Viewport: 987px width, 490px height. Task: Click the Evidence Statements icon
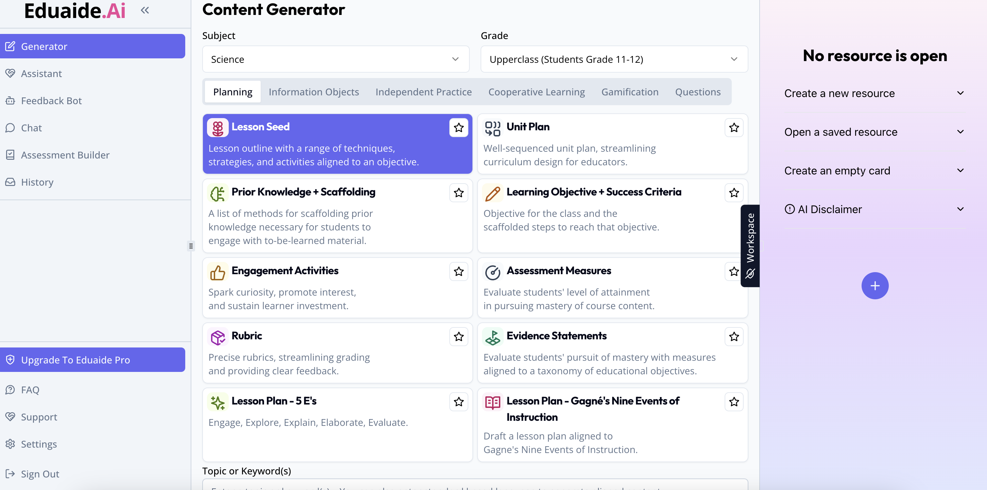tap(492, 337)
